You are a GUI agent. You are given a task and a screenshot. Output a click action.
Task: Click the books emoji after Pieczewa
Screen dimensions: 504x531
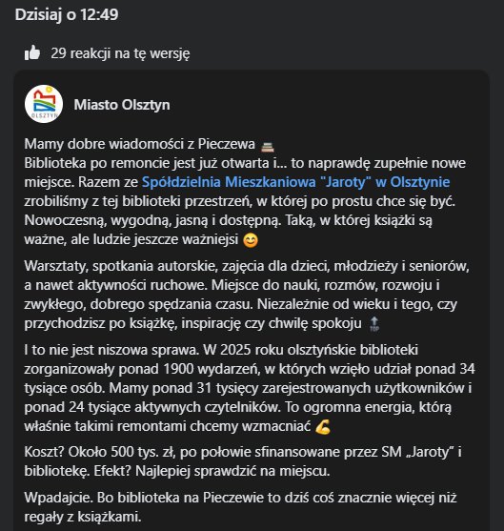[268, 146]
